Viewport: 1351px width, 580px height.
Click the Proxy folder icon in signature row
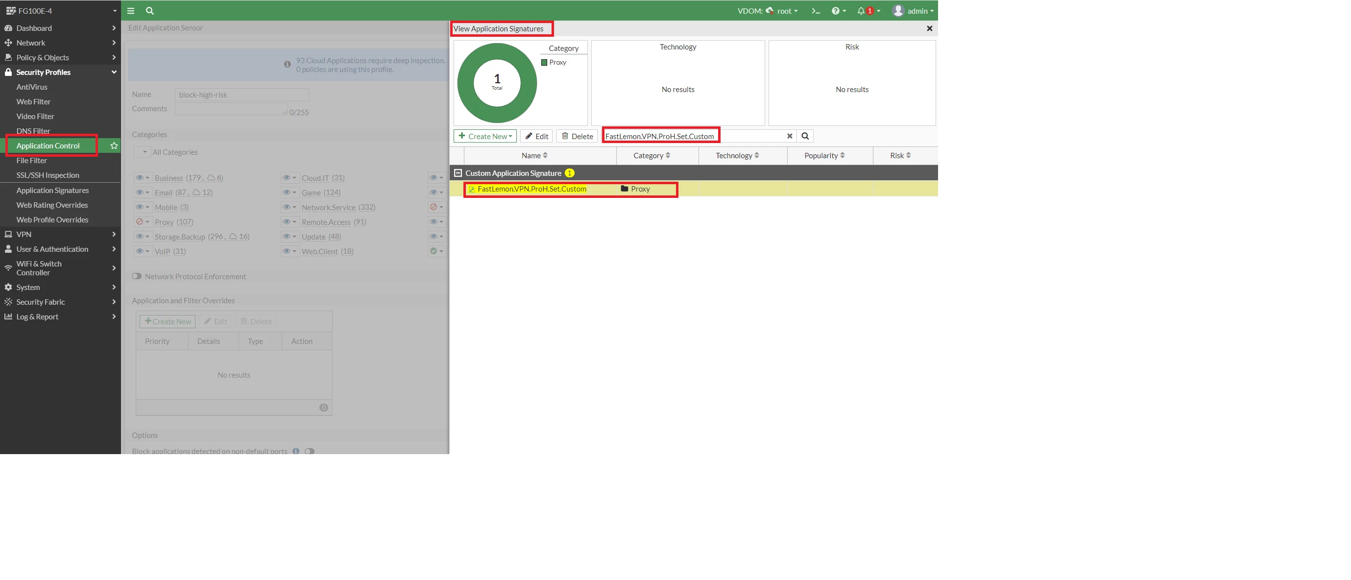[624, 189]
